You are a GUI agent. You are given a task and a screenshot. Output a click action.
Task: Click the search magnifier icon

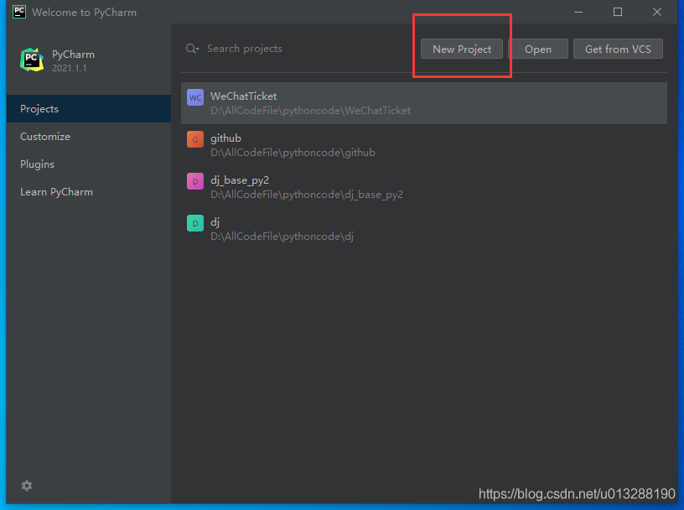point(192,49)
